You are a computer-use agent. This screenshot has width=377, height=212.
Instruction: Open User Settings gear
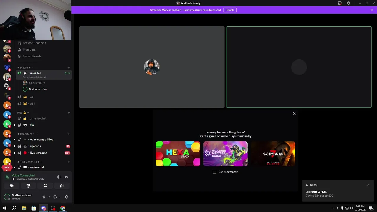click(x=66, y=197)
